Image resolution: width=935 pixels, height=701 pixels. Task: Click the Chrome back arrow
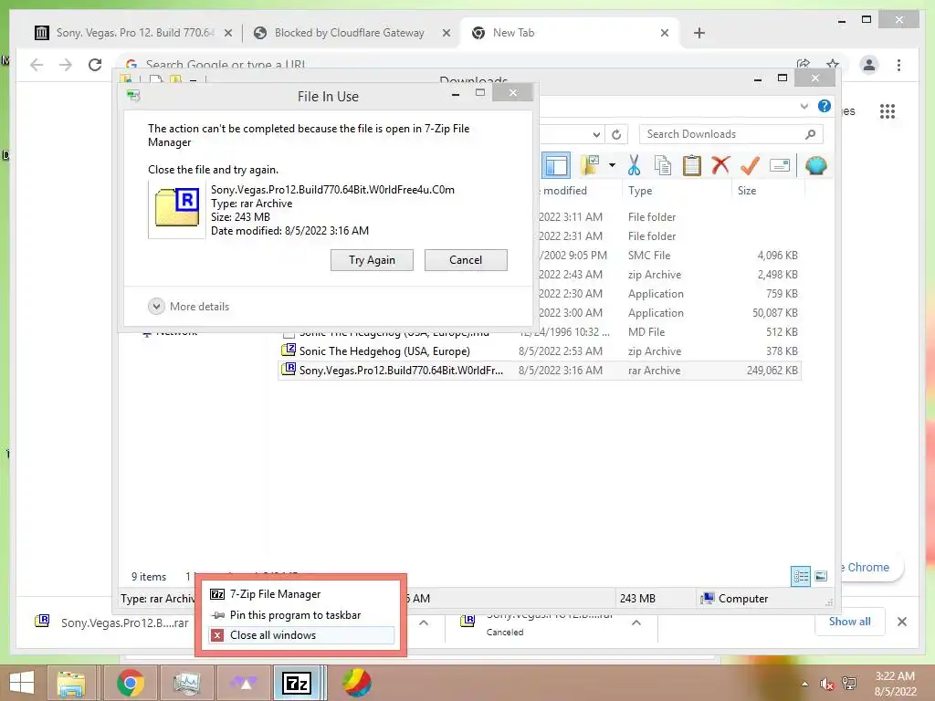pos(37,65)
